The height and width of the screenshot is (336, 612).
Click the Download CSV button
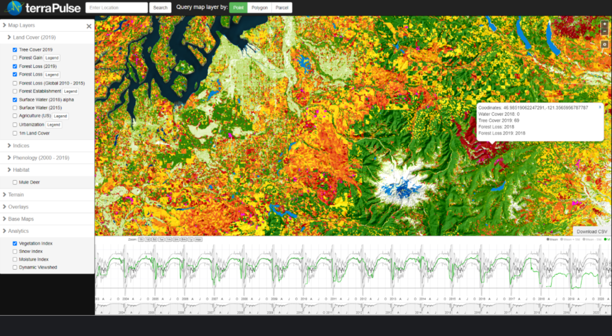click(592, 232)
